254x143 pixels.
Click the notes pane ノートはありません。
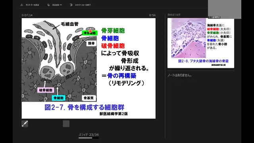180,75
